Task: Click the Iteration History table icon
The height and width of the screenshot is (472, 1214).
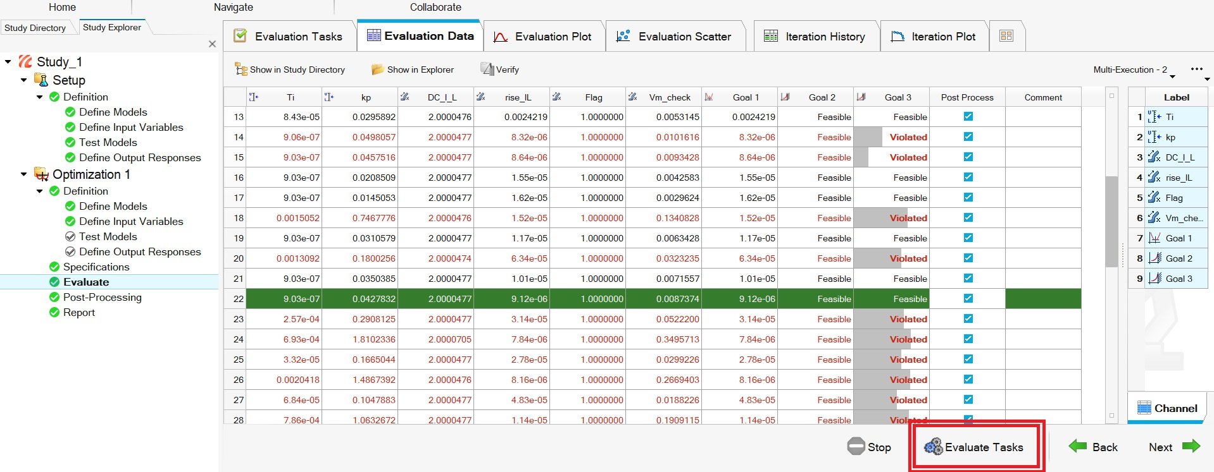Action: pos(771,36)
